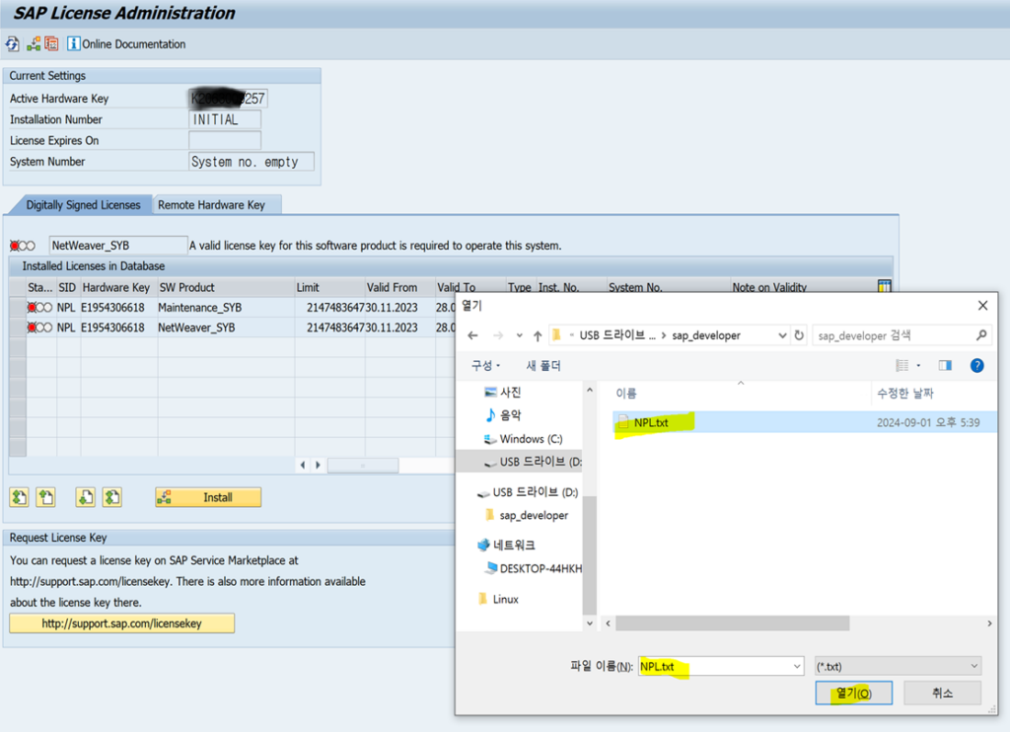Click the install license toolbar icon
Viewport: 1010px width, 732px height.
pyautogui.click(x=34, y=43)
